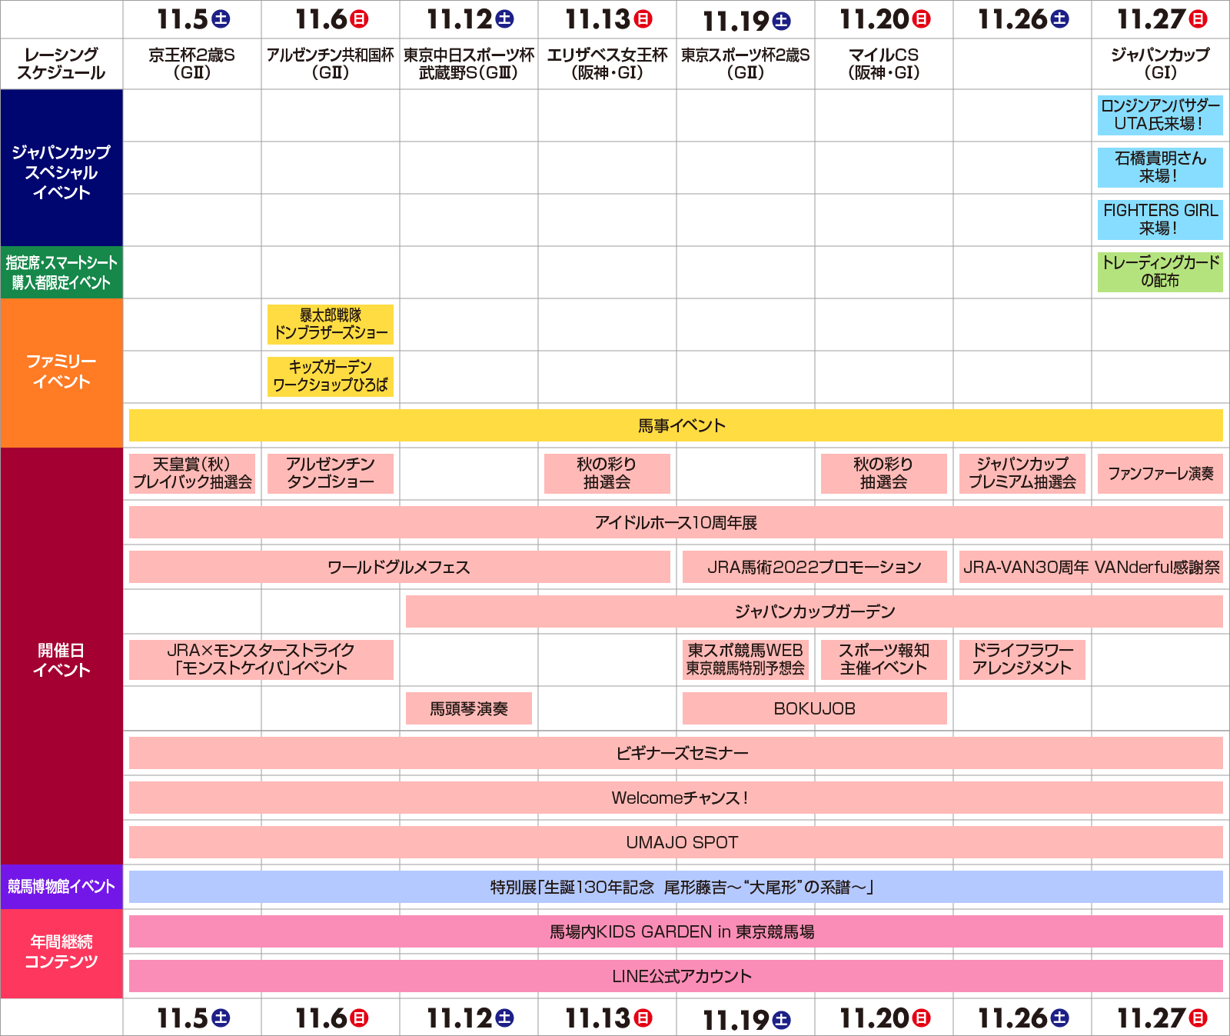Open the BOKUJOB event
The width and height of the screenshot is (1230, 1036).
[x=815, y=708]
